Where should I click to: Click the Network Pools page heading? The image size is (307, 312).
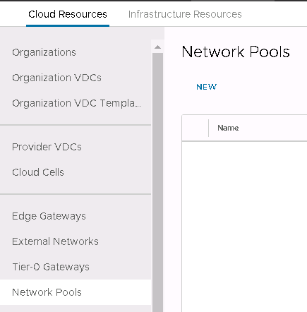tap(236, 52)
